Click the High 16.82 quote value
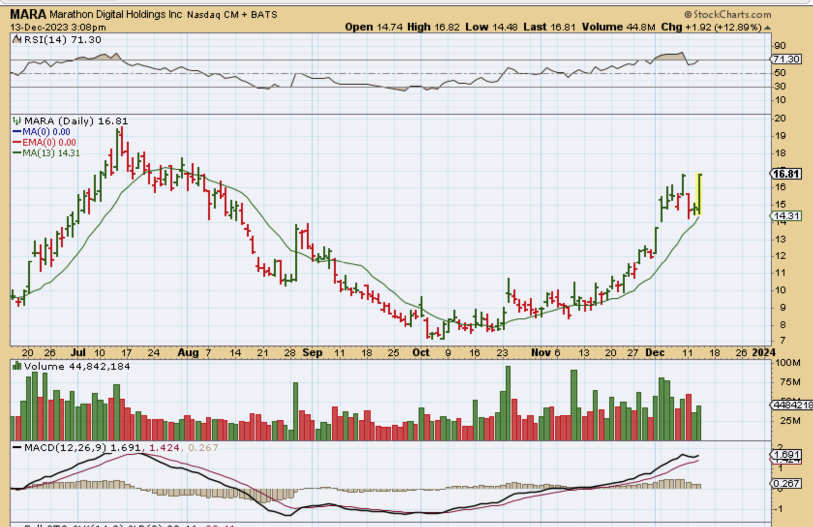 [x=433, y=27]
